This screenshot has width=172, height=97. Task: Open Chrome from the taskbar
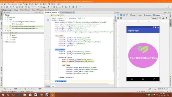pos(41,95)
